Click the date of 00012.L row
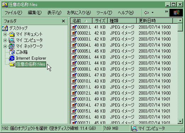185x133 pixels. click(155, 93)
